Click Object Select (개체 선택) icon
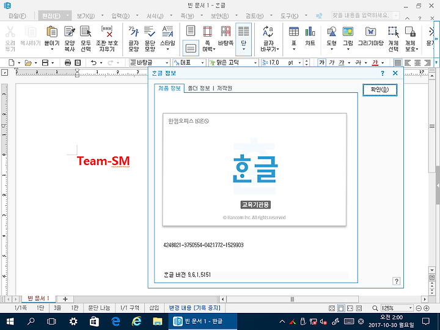This screenshot has width=440, height=330. (394, 32)
